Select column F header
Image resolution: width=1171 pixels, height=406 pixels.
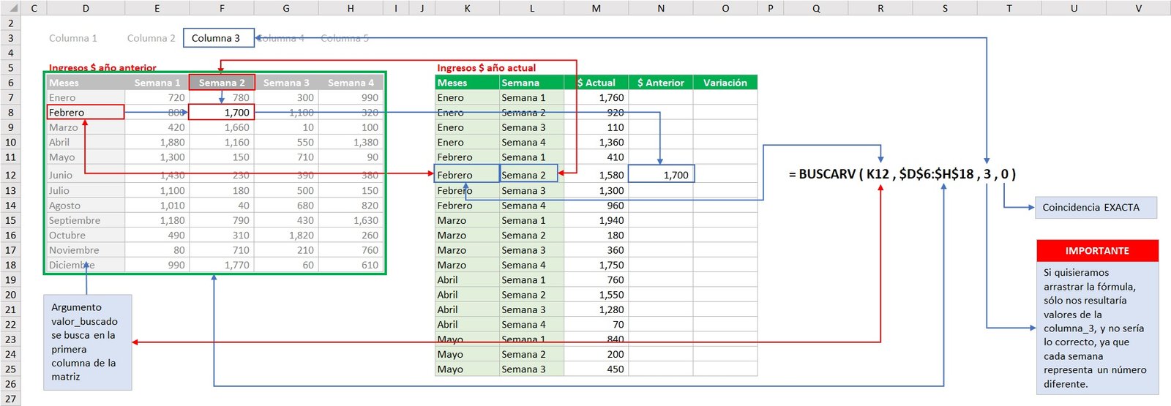point(222,8)
